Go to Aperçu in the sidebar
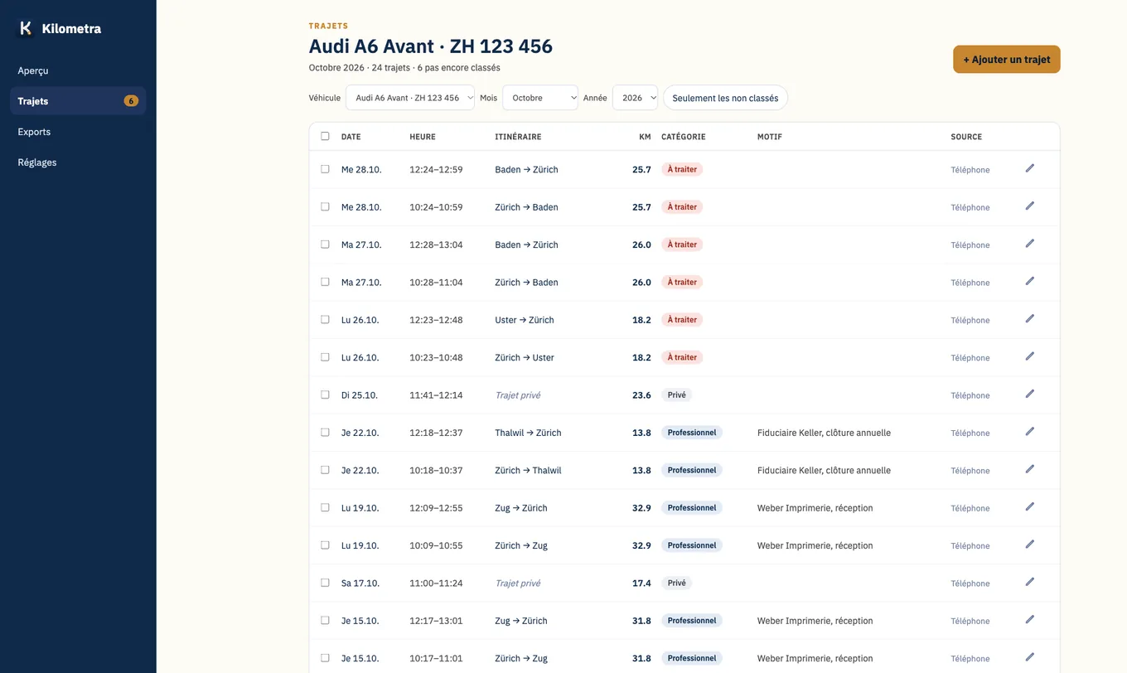This screenshot has height=673, width=1127. [78, 70]
